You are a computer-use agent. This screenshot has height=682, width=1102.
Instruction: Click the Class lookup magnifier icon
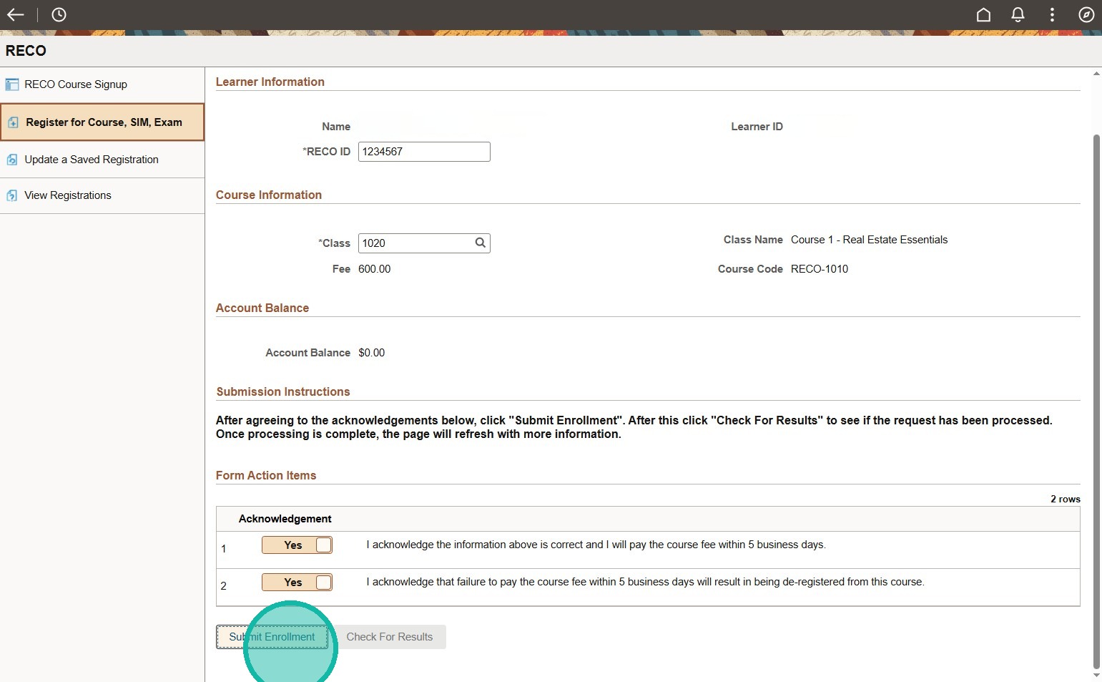(x=481, y=243)
